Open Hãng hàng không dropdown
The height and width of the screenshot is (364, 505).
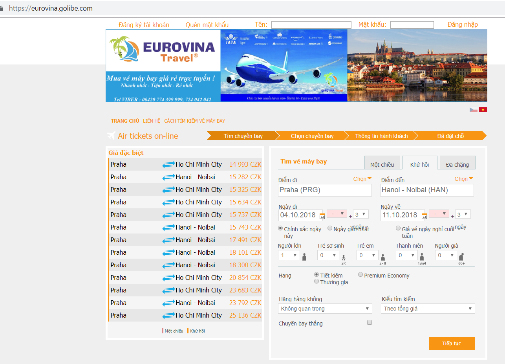pyautogui.click(x=325, y=309)
